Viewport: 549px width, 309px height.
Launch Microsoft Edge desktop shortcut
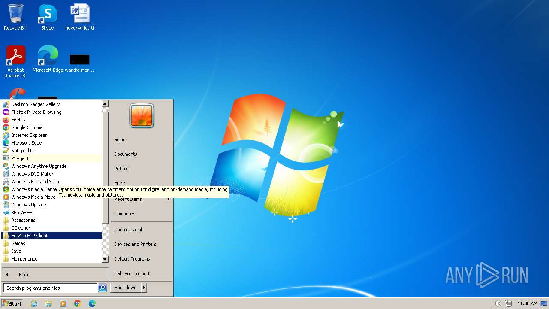tap(48, 59)
